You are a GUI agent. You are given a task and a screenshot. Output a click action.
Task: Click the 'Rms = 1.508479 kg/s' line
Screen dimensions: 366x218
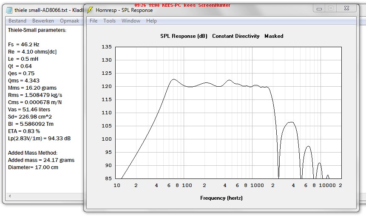[35, 95]
